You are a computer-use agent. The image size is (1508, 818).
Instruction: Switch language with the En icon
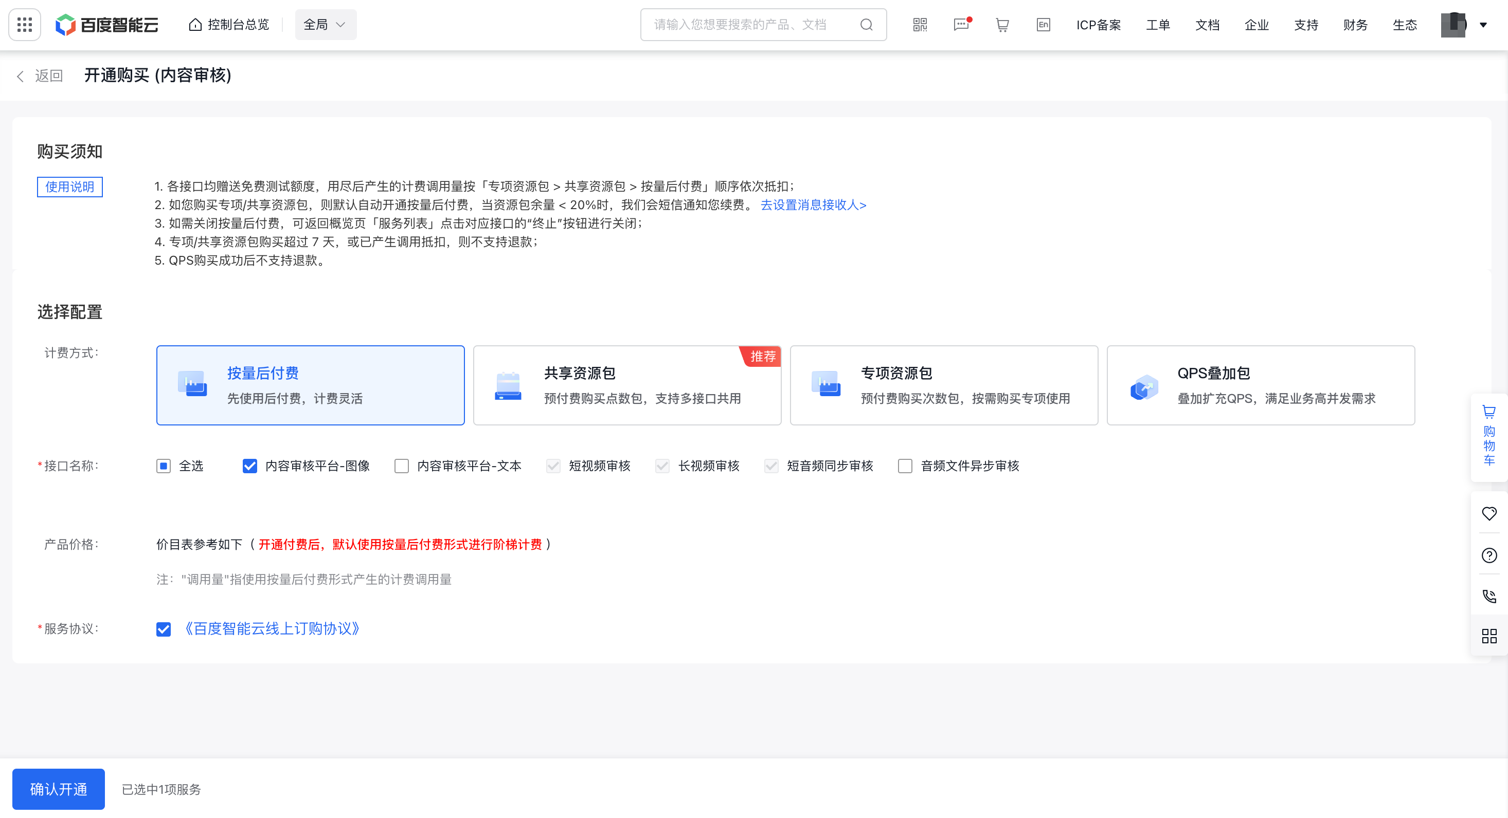click(1043, 25)
